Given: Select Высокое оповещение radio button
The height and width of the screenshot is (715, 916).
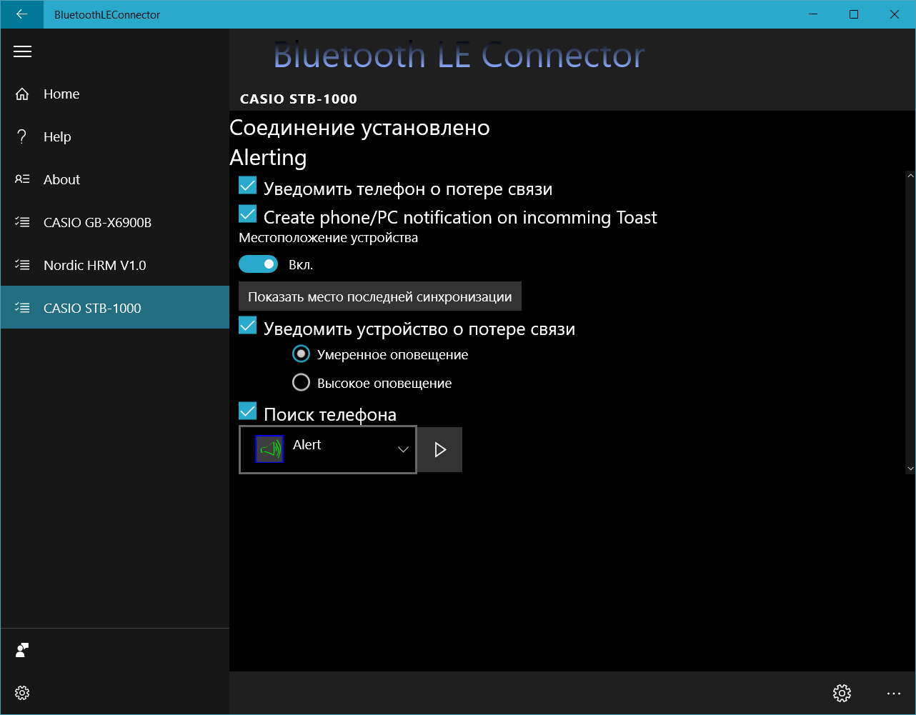Looking at the screenshot, I should (302, 382).
